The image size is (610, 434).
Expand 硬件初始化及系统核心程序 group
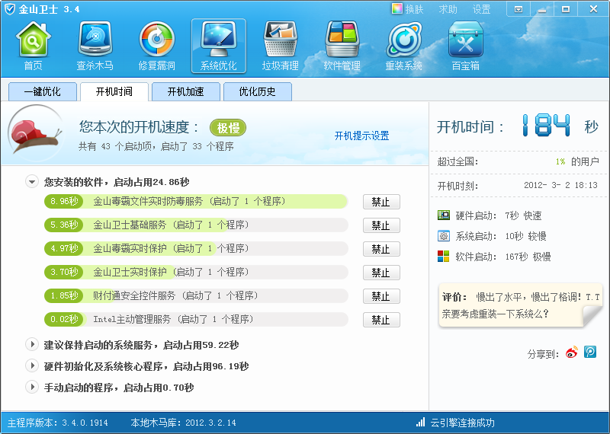coord(32,365)
